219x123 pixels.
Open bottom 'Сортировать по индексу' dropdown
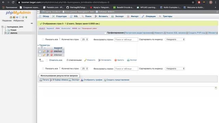(175, 69)
